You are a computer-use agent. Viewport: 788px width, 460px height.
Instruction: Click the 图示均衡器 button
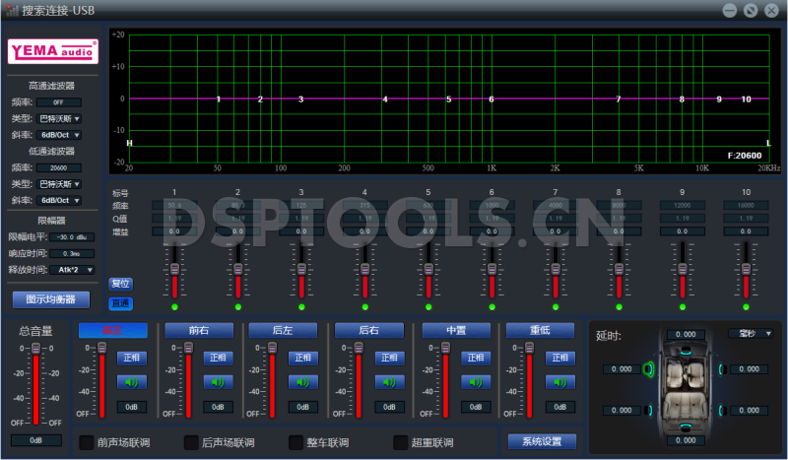click(51, 299)
